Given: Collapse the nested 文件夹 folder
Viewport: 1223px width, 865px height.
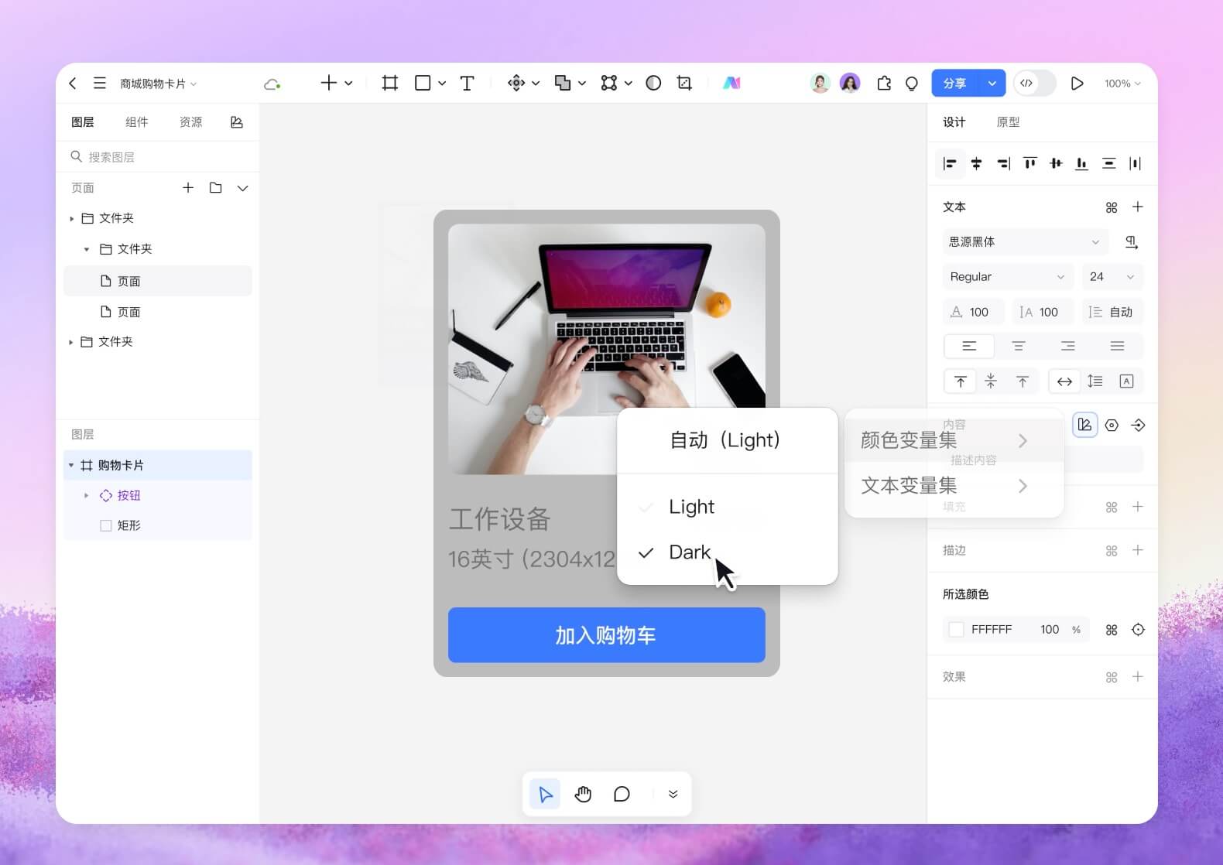Looking at the screenshot, I should pos(87,249).
